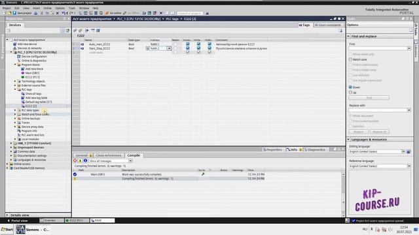Click the export arrow icon in the tag table toolbar
Image resolution: width=419 pixels, height=235 pixels.
pos(87,31)
